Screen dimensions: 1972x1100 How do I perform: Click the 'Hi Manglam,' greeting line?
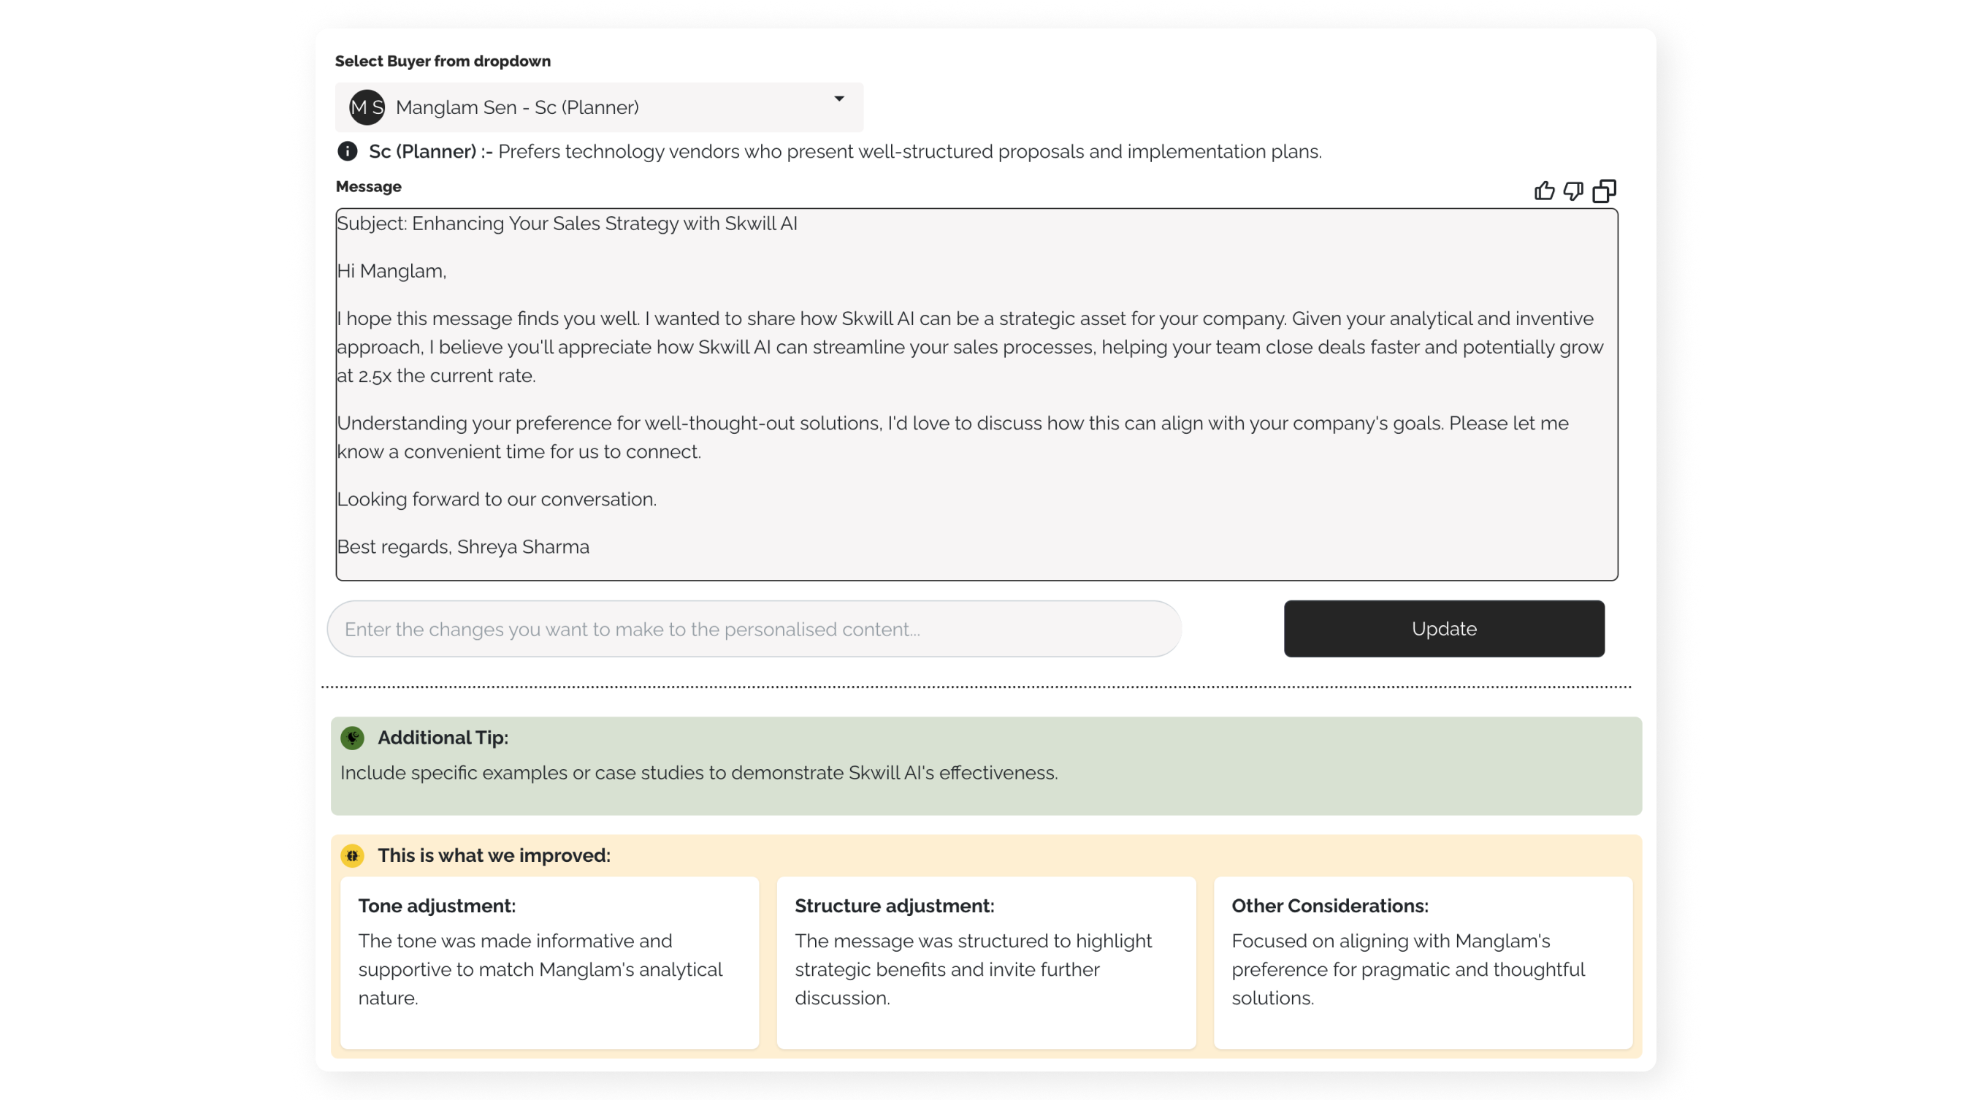coord(391,271)
